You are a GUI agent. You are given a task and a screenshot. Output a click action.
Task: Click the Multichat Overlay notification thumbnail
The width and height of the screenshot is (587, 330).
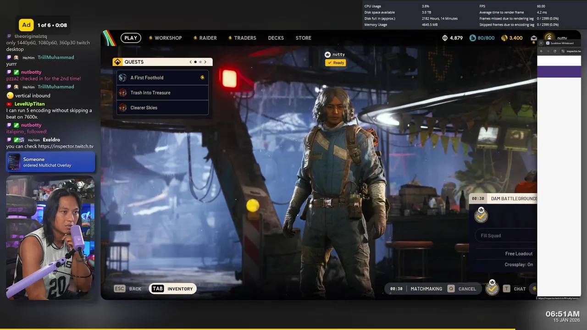14,162
